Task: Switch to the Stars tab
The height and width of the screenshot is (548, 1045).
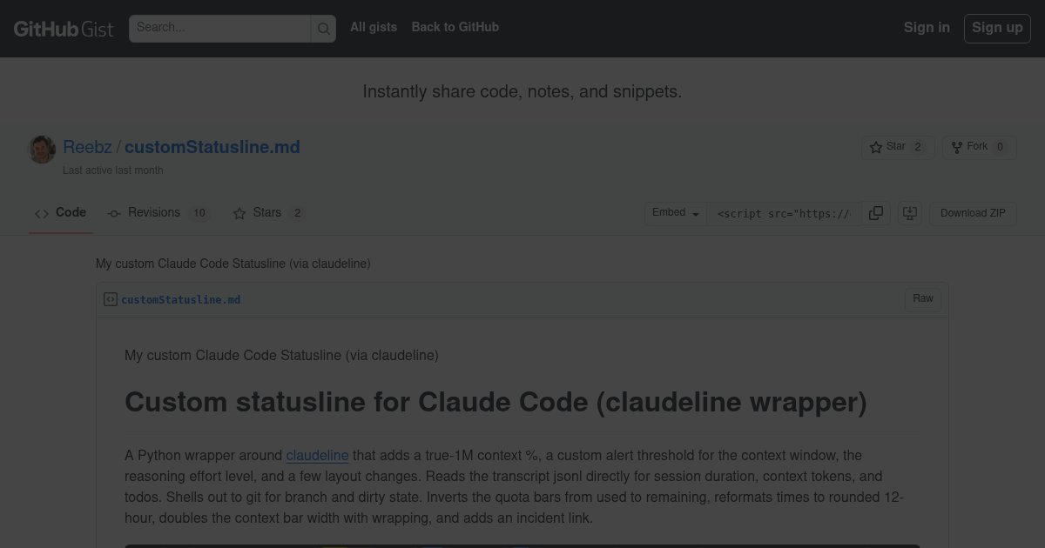Action: coord(268,213)
